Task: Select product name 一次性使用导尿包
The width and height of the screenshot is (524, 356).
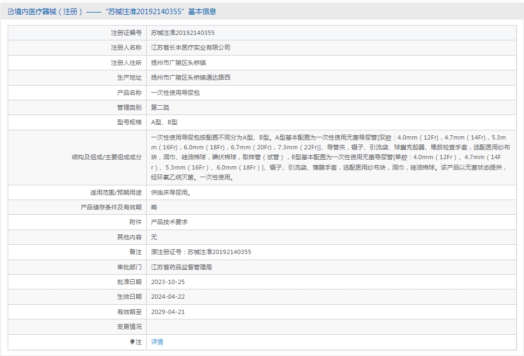Action: [175, 93]
